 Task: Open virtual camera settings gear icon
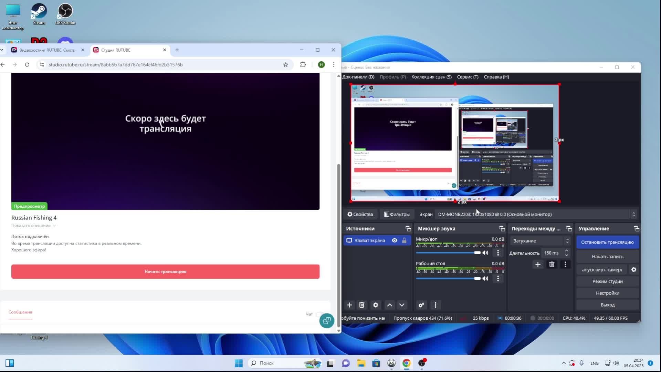point(634,270)
